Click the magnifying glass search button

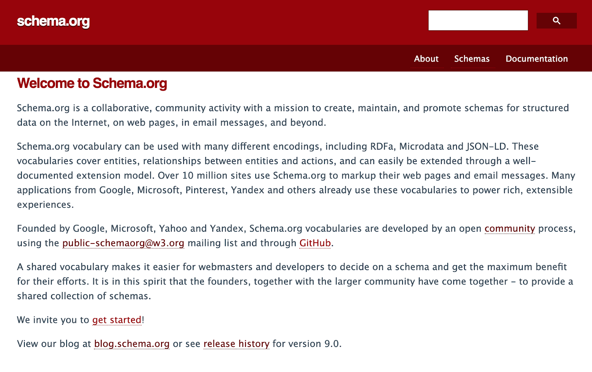pyautogui.click(x=556, y=21)
